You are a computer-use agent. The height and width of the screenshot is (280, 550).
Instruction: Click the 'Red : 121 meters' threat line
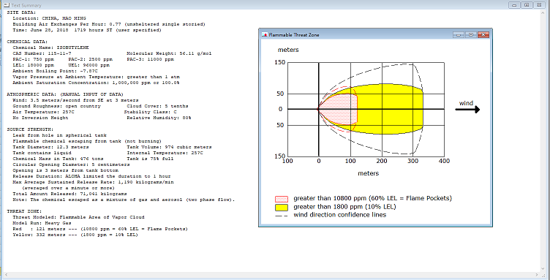pos(100,229)
